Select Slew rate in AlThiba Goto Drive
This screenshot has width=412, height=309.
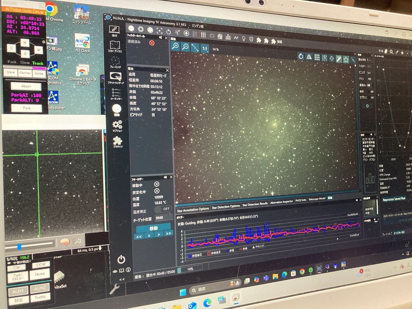coord(11,73)
